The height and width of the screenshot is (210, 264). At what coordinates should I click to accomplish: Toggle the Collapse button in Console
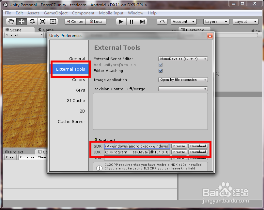[x=27, y=157]
